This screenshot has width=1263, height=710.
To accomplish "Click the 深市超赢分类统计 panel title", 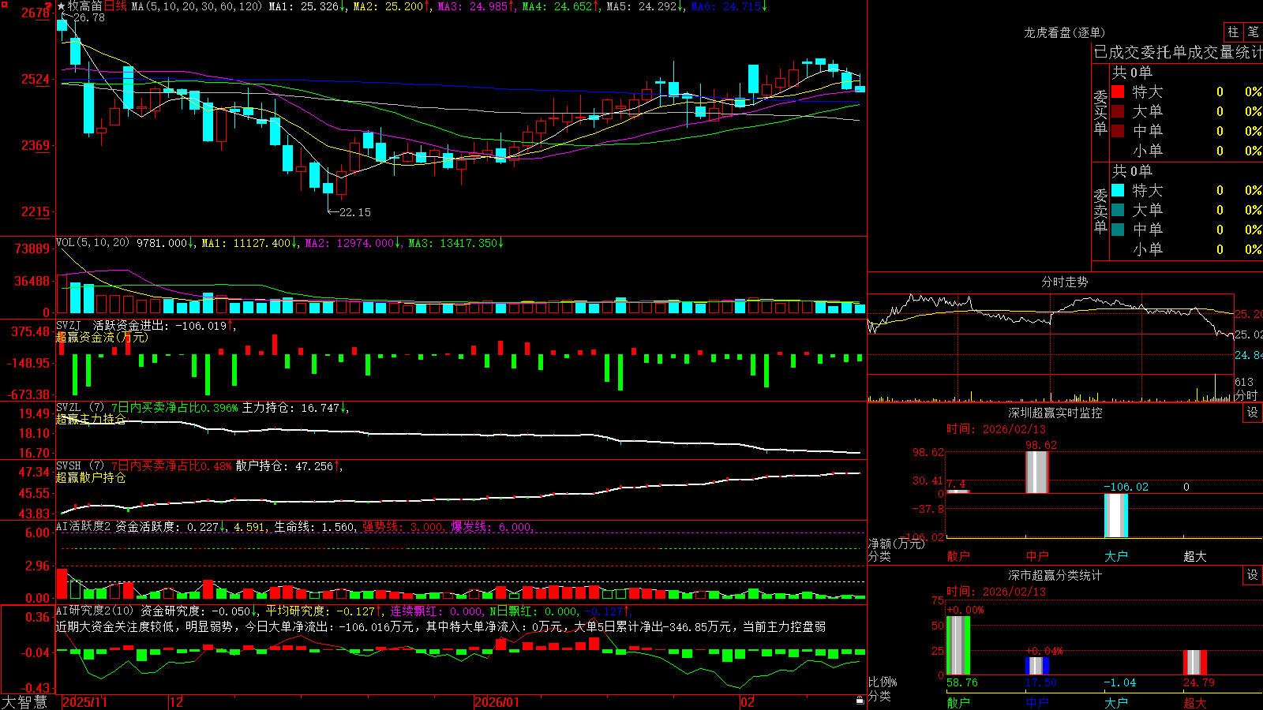I will pyautogui.click(x=1055, y=575).
